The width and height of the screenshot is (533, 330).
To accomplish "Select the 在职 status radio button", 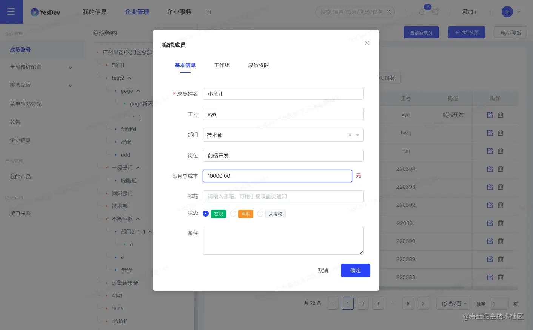I will pos(206,214).
